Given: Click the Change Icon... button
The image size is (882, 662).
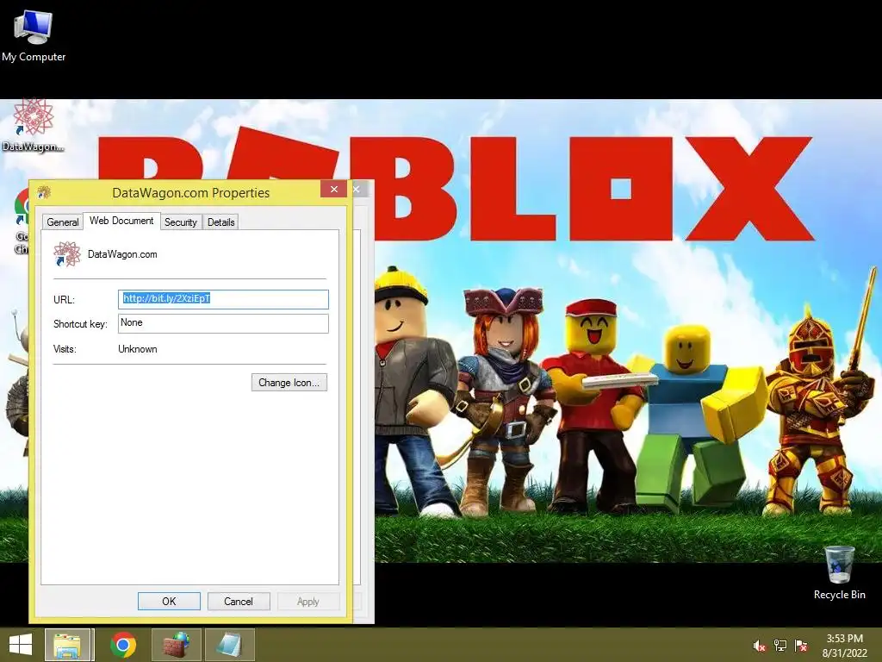Looking at the screenshot, I should click(x=289, y=382).
